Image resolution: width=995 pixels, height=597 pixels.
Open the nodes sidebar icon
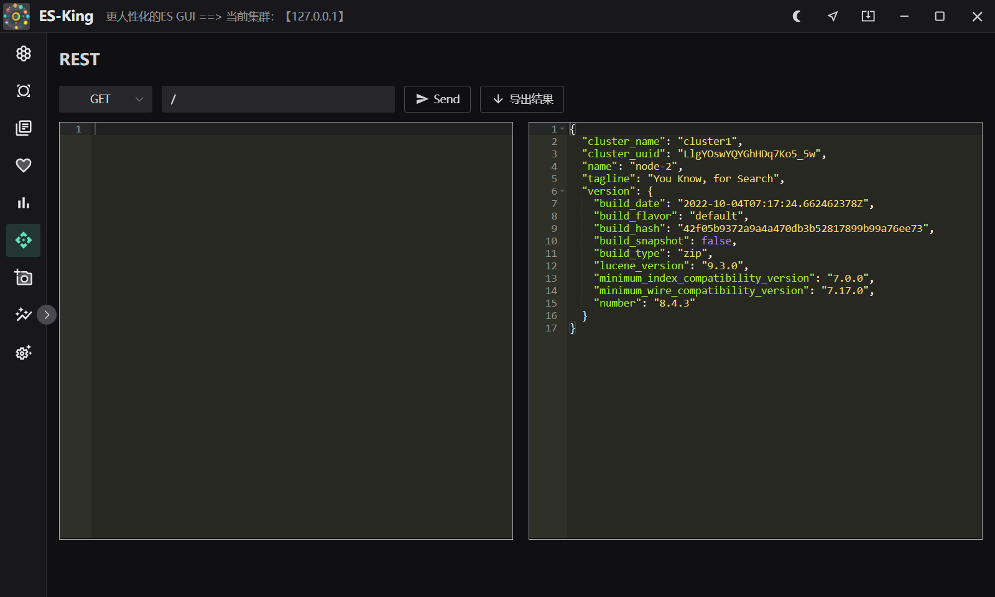coord(24,91)
